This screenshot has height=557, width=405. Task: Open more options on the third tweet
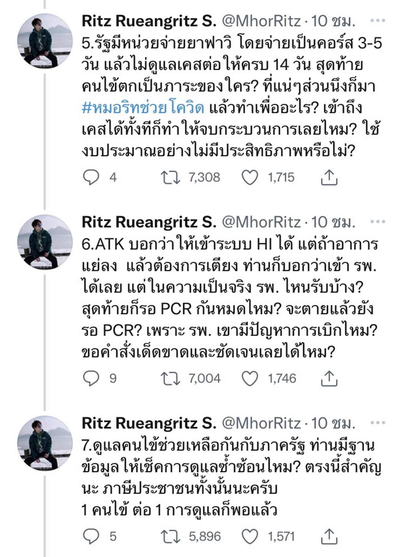378,423
